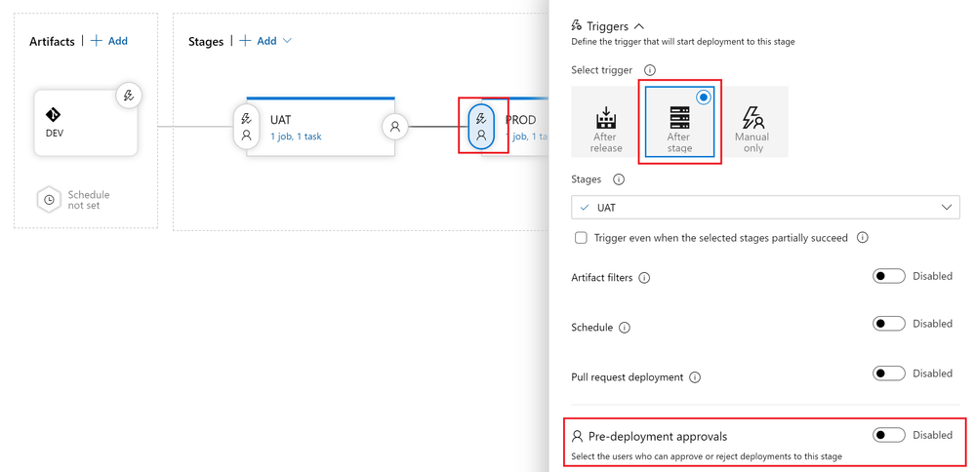Open UAT pre-deployment conditions icon
Viewport: 975px width, 472px height.
pyautogui.click(x=246, y=126)
